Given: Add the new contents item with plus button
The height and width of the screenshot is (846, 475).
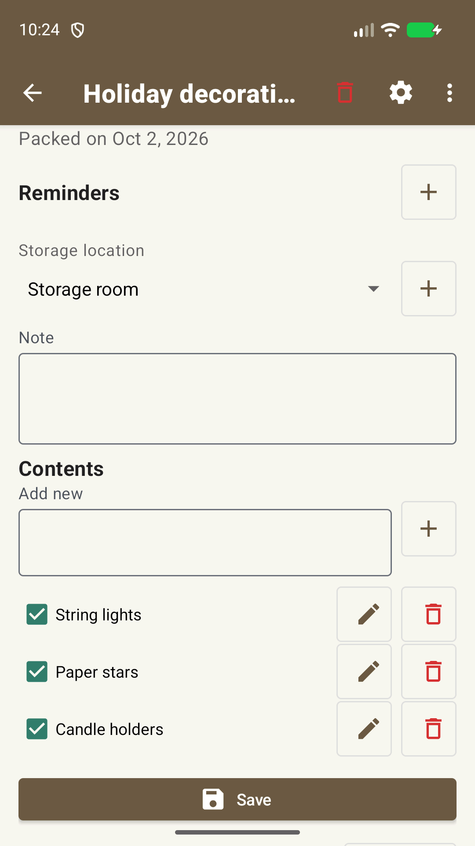Looking at the screenshot, I should pyautogui.click(x=429, y=529).
